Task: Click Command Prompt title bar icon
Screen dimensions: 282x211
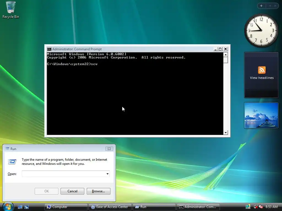Action: click(49, 49)
